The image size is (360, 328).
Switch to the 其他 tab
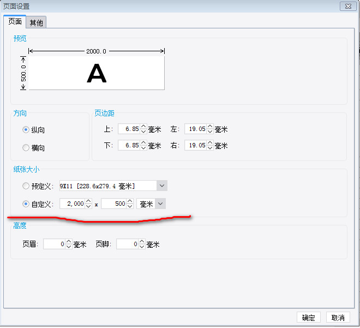click(x=36, y=22)
